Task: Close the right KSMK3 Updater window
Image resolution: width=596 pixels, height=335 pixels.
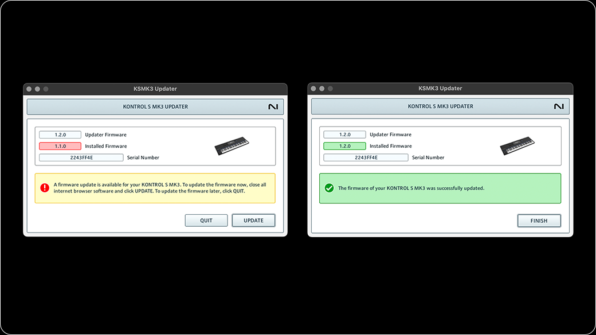Action: pyautogui.click(x=313, y=89)
